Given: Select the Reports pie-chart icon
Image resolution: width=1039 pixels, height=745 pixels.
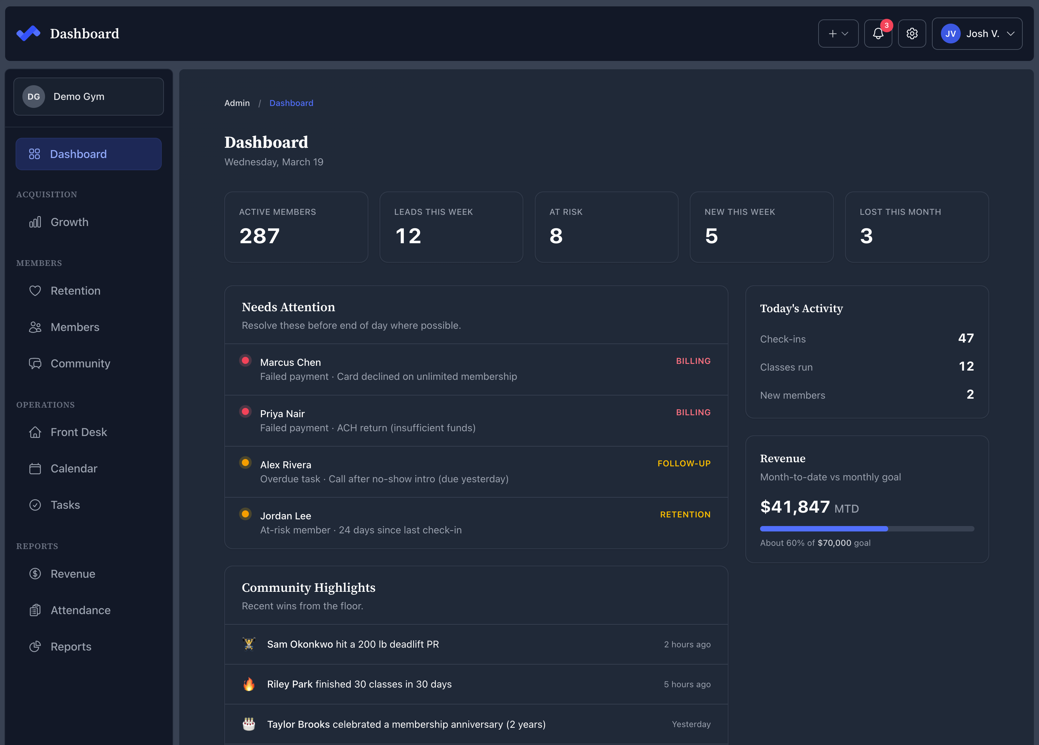Looking at the screenshot, I should click(x=36, y=646).
